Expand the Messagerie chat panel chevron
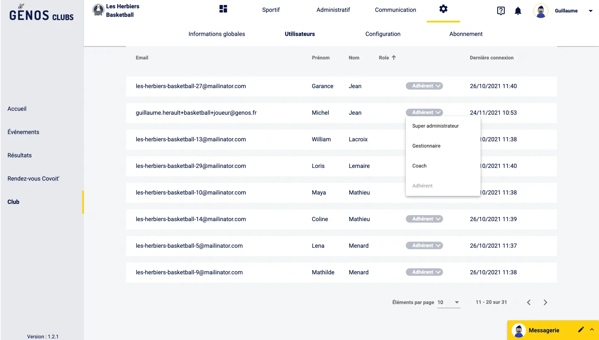Image resolution: width=599 pixels, height=340 pixels. [592, 329]
